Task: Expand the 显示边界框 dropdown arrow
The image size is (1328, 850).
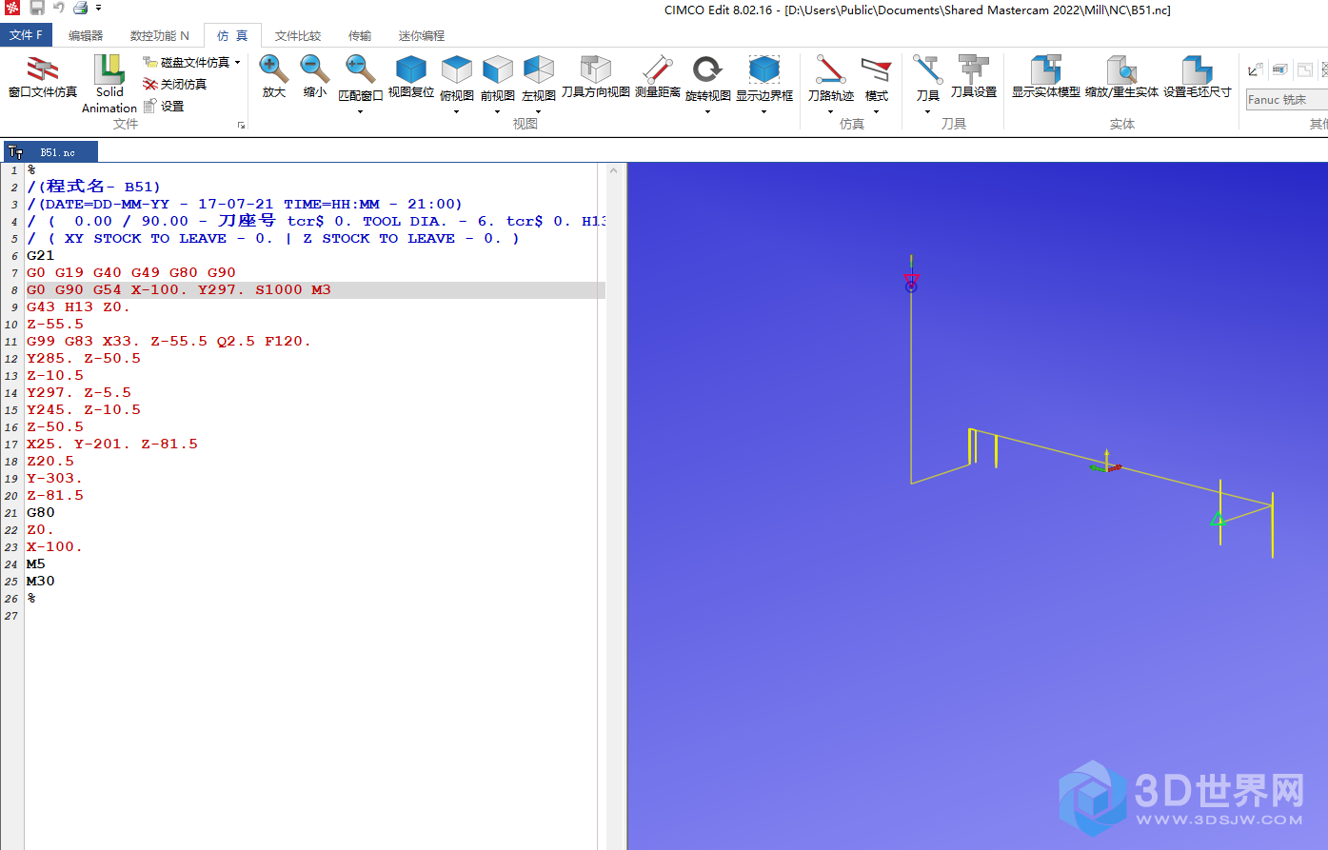Action: (x=763, y=111)
